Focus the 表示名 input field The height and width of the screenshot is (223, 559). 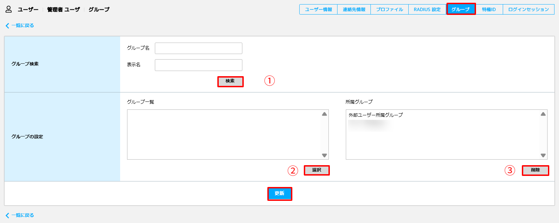(x=199, y=65)
